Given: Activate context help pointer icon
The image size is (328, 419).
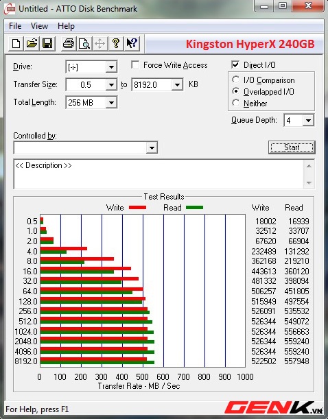Looking at the screenshot, I should click(132, 43).
